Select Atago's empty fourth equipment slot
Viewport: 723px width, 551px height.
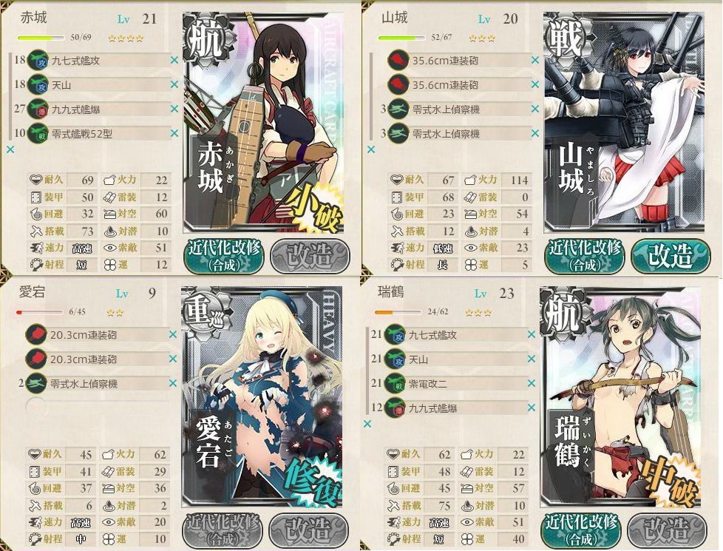tap(98, 408)
